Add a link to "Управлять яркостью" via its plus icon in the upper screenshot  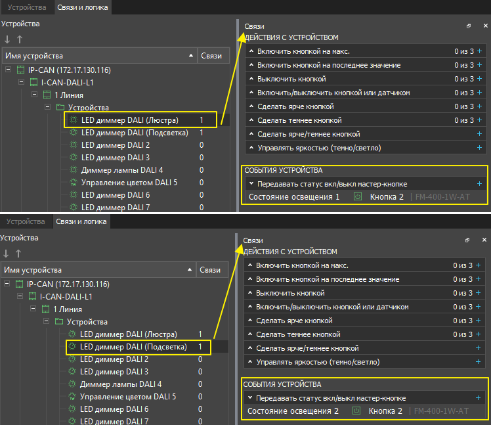[479, 148]
